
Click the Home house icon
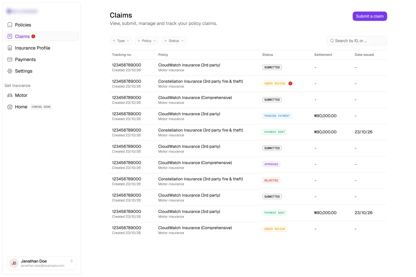click(10, 107)
